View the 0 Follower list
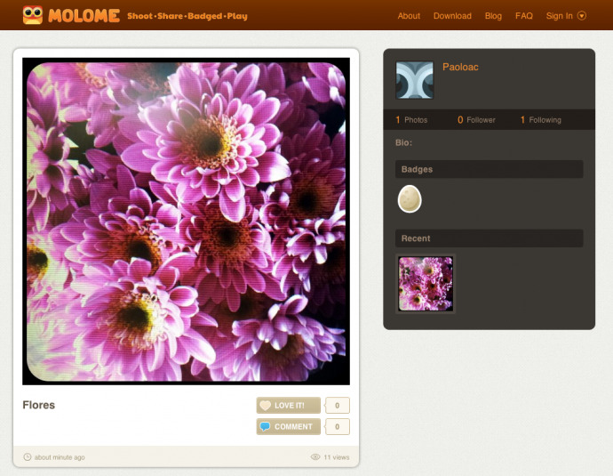 pos(476,120)
